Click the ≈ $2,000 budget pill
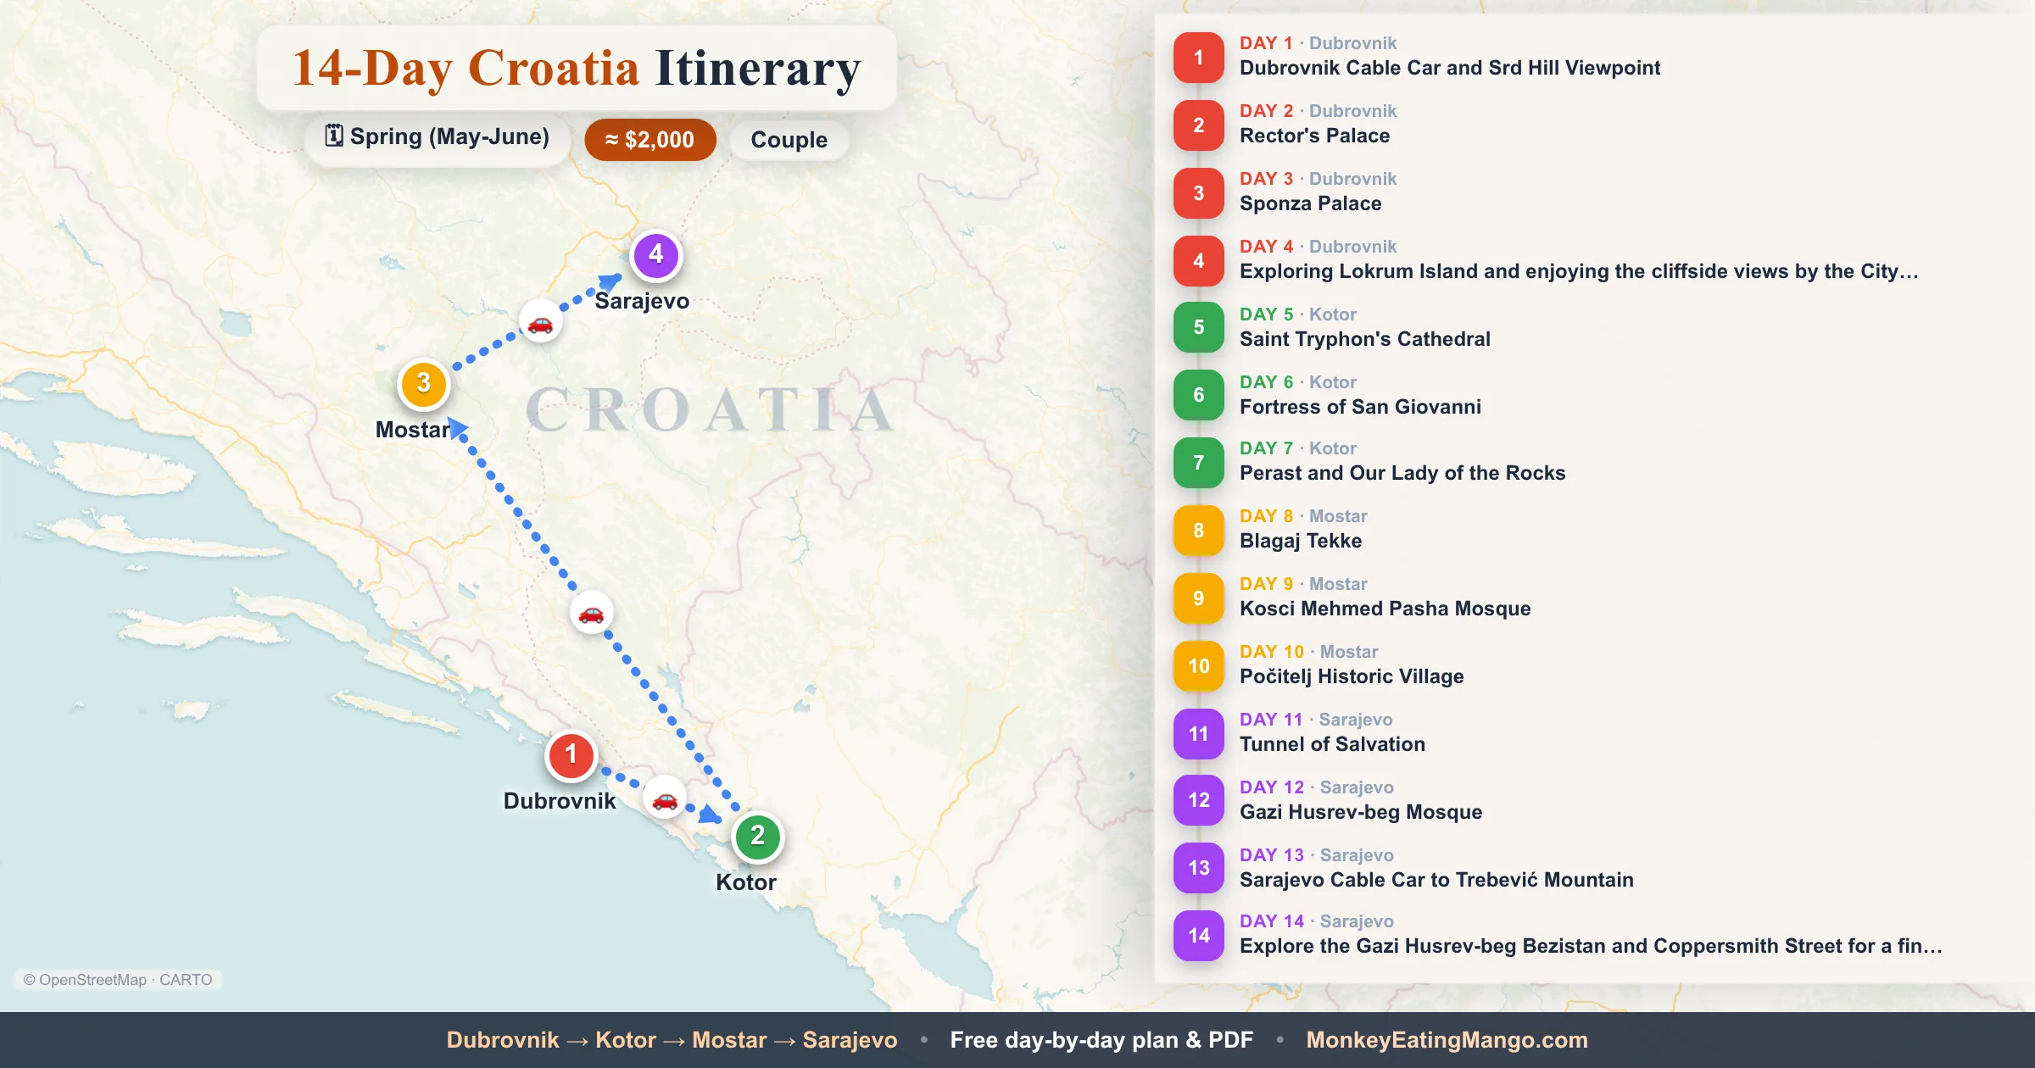 coord(650,140)
